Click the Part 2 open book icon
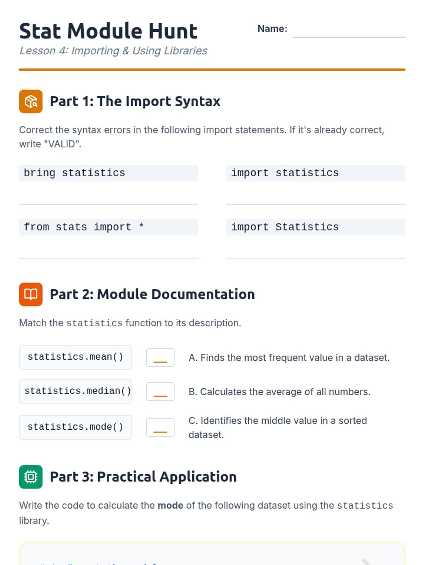 coord(31,294)
